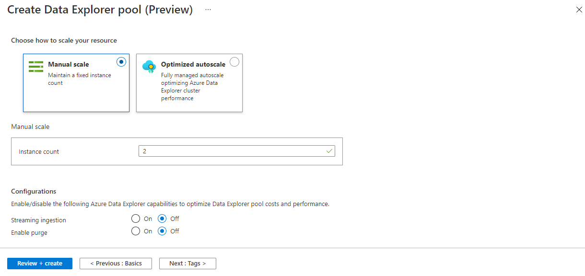This screenshot has height=276, width=585.
Task: Set Enable purge to Off
Action: point(163,231)
